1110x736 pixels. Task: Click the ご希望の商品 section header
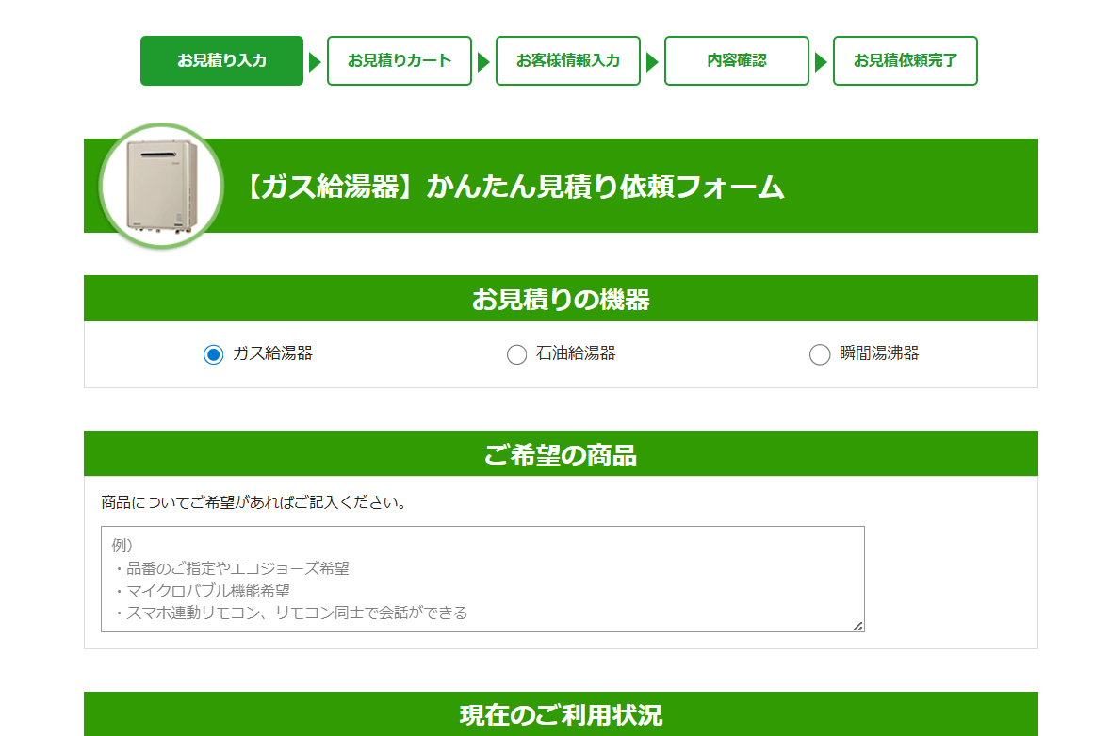[561, 455]
